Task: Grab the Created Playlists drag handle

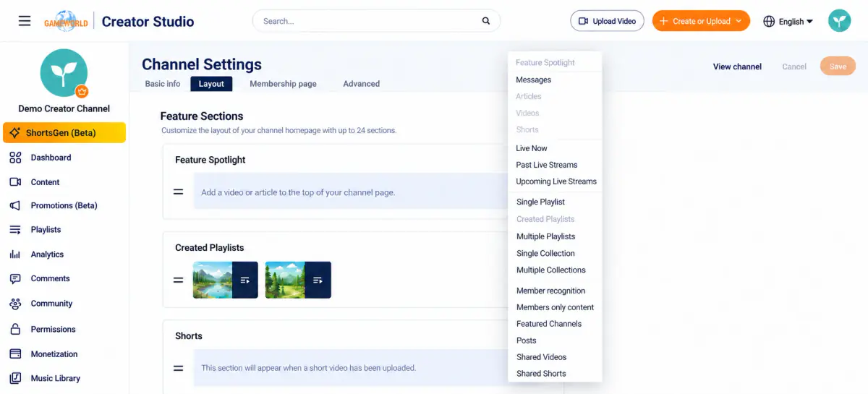Action: (x=178, y=280)
